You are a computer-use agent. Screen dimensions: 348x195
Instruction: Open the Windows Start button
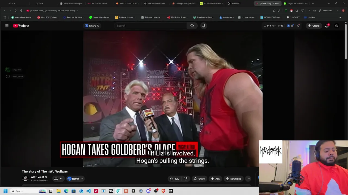click(5, 191)
